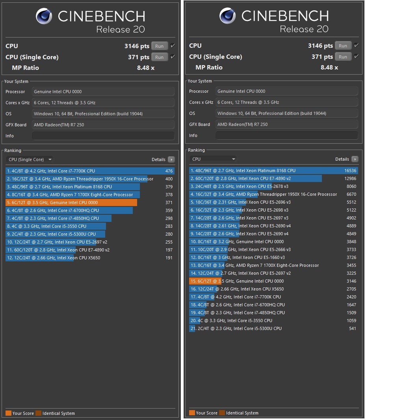This screenshot has width=394, height=420.
Task: Run the CPU test in right window
Action: click(x=343, y=45)
